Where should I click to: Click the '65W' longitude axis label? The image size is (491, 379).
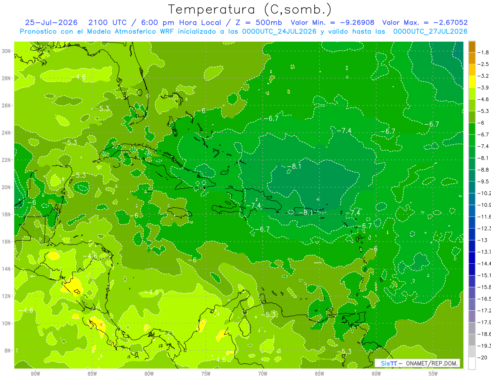tap(320, 374)
